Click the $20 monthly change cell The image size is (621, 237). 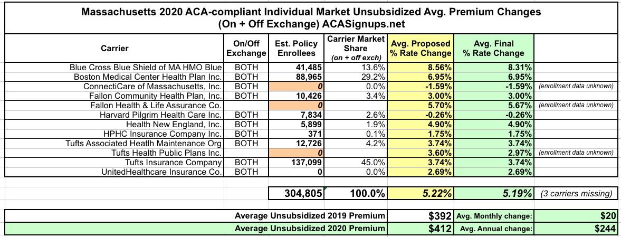(x=575, y=216)
